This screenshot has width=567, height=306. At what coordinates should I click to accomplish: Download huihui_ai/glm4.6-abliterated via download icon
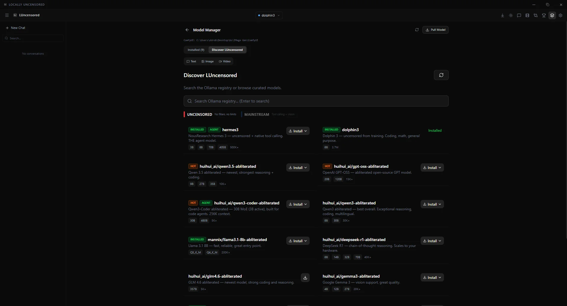coord(305,278)
